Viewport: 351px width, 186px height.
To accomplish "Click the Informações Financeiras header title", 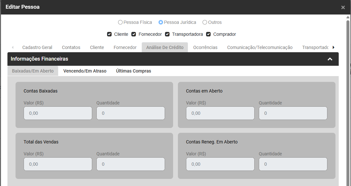I will point(39,59).
